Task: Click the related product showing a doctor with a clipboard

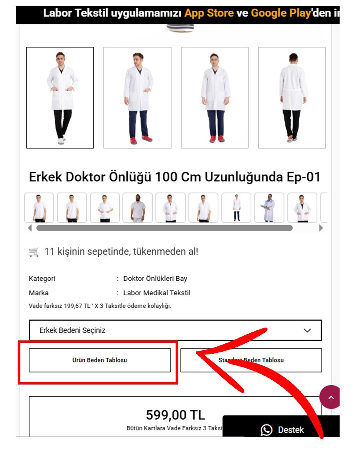Action: (x=269, y=208)
